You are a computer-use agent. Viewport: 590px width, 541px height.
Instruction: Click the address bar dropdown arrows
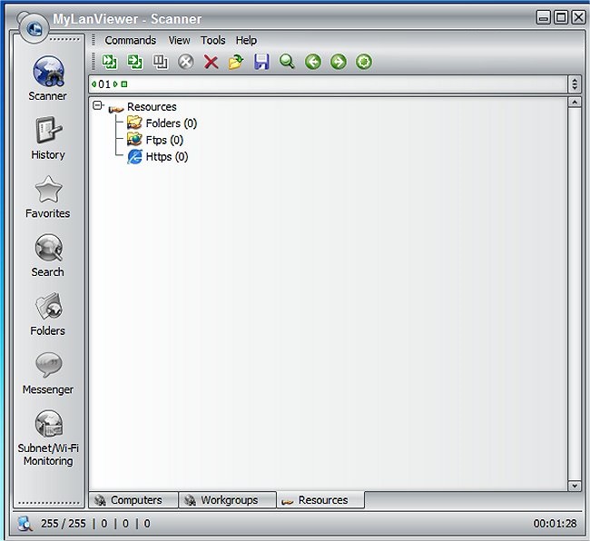575,84
